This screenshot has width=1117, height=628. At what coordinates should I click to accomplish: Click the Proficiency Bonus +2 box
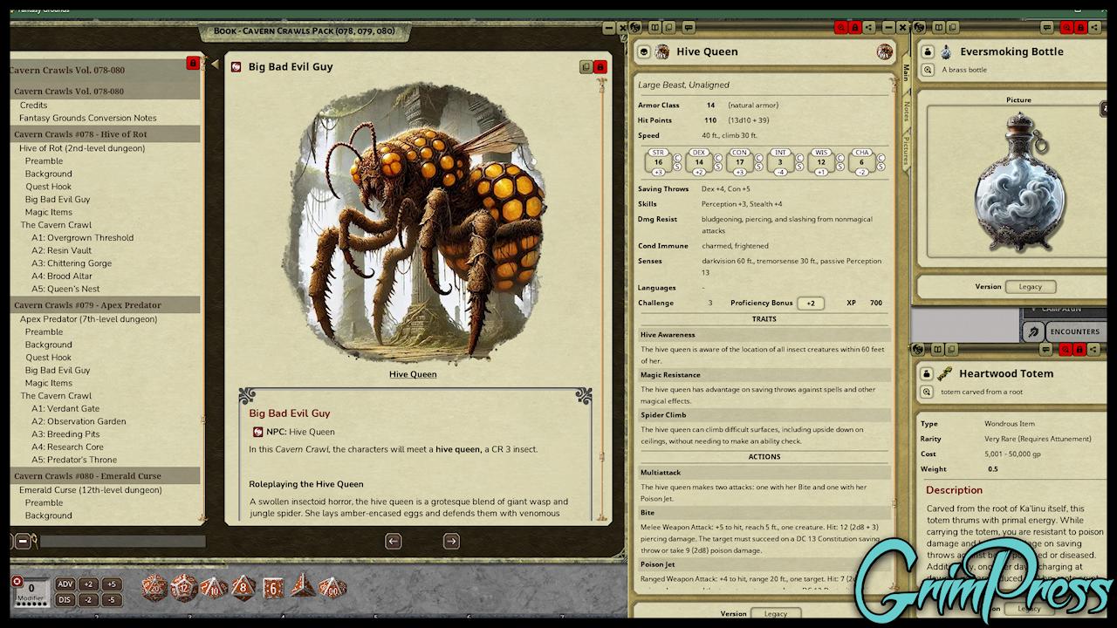click(x=811, y=303)
